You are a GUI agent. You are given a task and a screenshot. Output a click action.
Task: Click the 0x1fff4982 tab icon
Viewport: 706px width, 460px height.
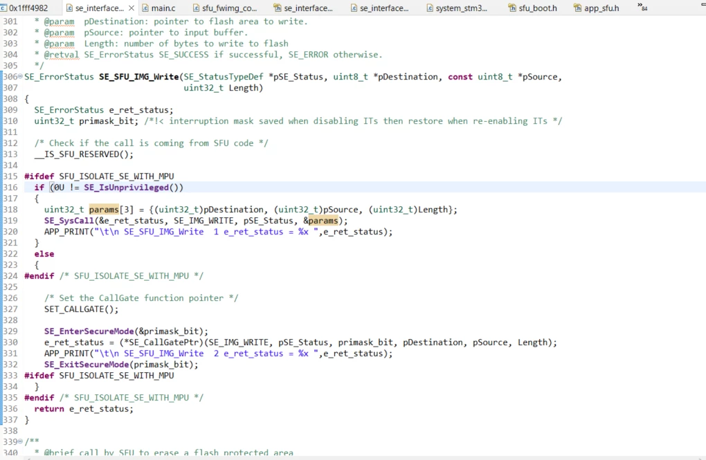tap(3, 8)
